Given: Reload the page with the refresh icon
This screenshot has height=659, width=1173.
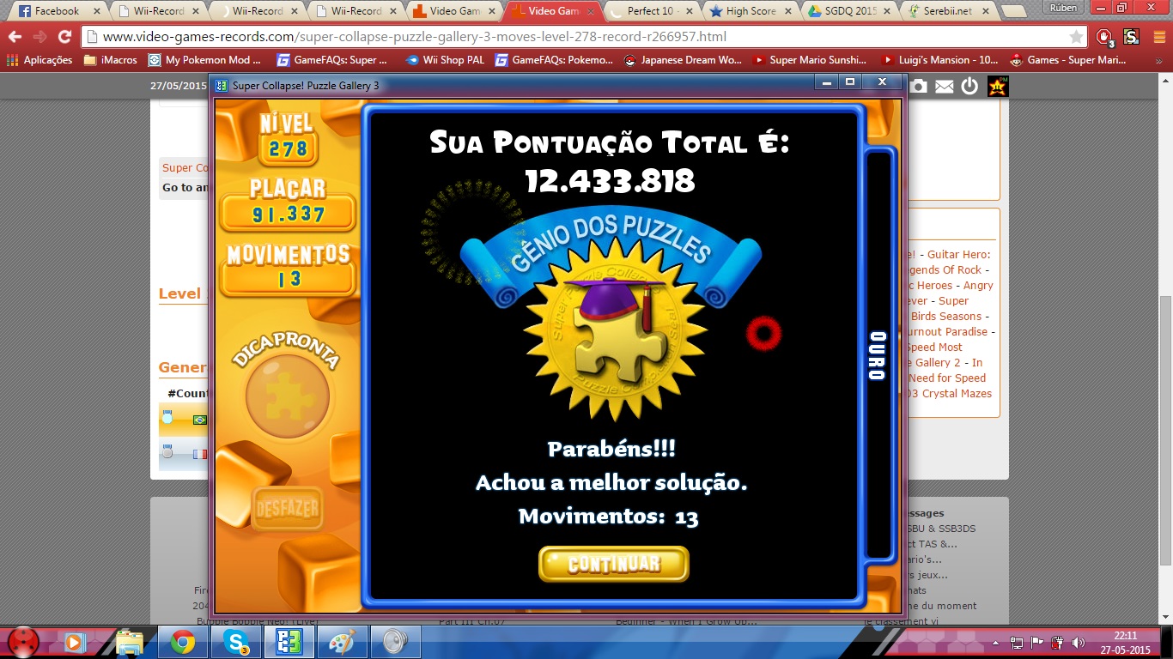Looking at the screenshot, I should (x=64, y=37).
